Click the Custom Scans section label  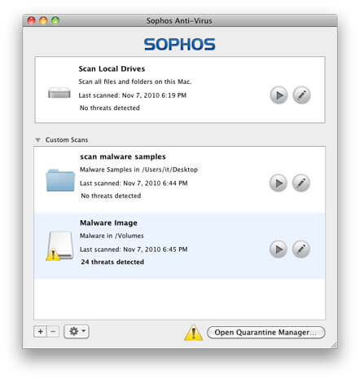pyautogui.click(x=67, y=140)
